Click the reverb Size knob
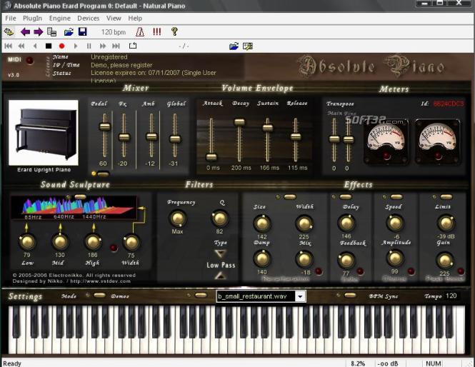Viewport: 475px width, 367px height. (261, 223)
